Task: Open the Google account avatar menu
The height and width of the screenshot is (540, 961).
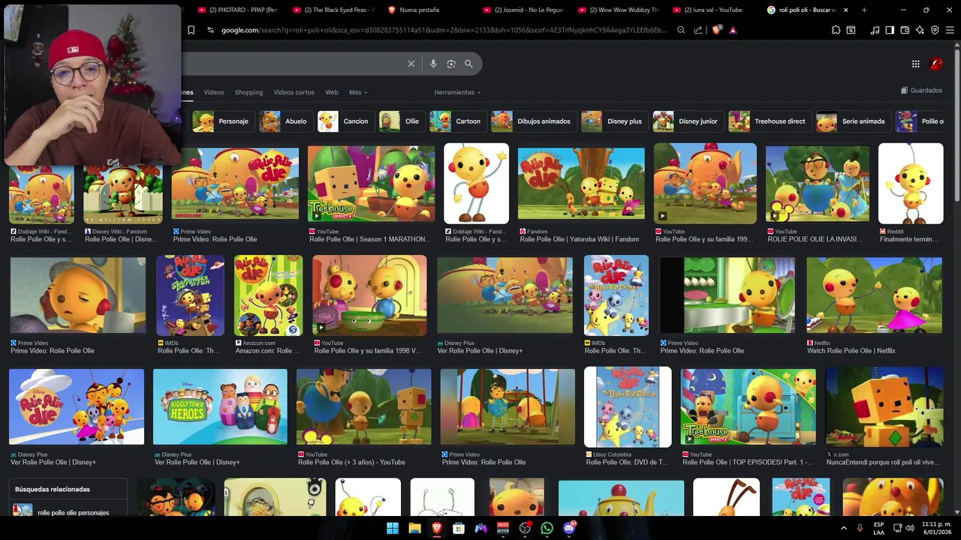Action: click(x=936, y=64)
